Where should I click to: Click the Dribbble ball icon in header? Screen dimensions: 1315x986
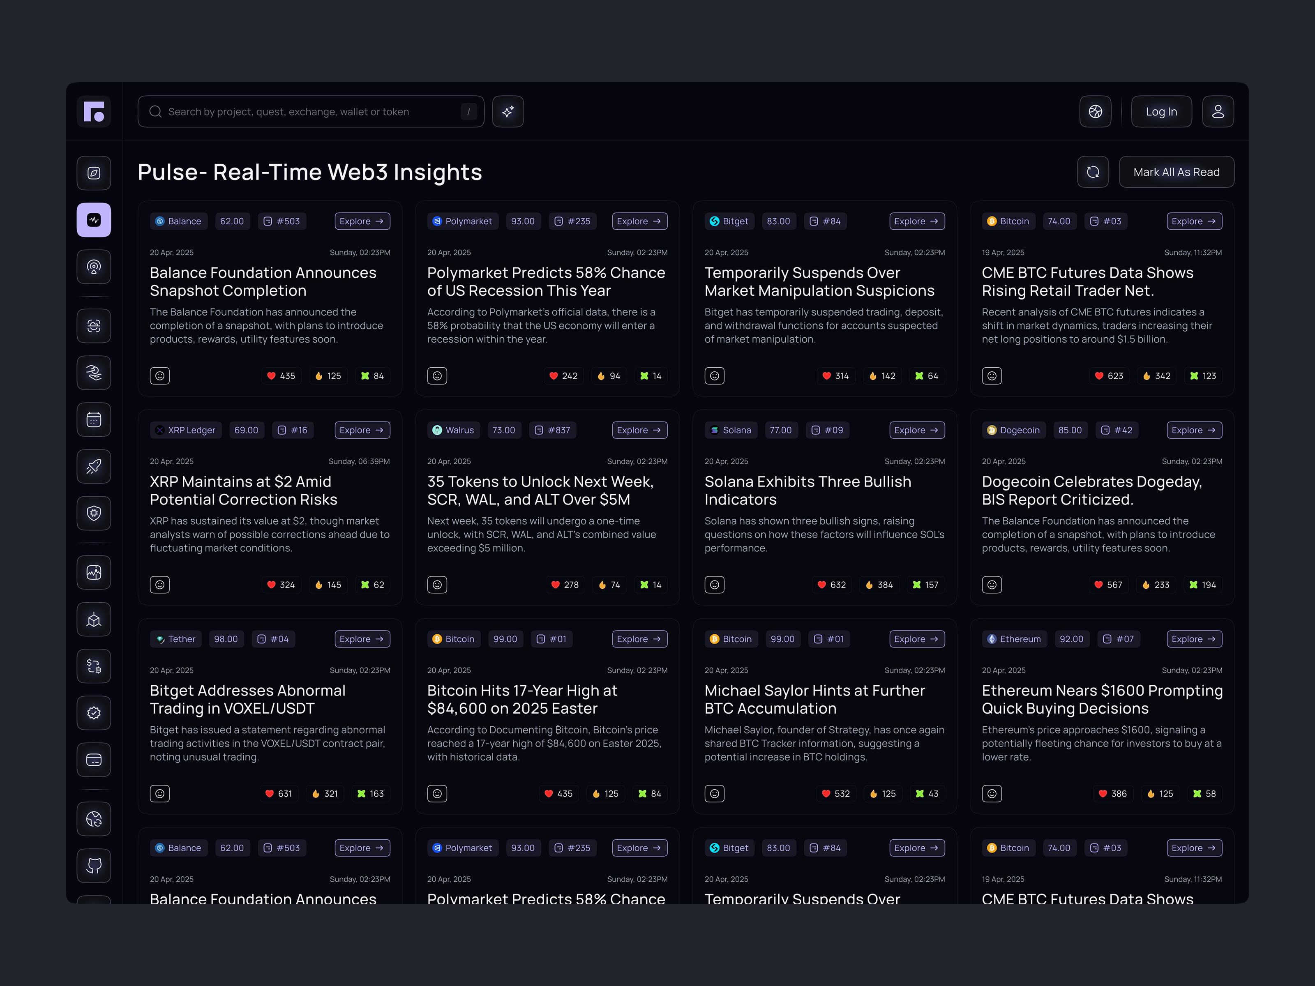[x=1095, y=112]
